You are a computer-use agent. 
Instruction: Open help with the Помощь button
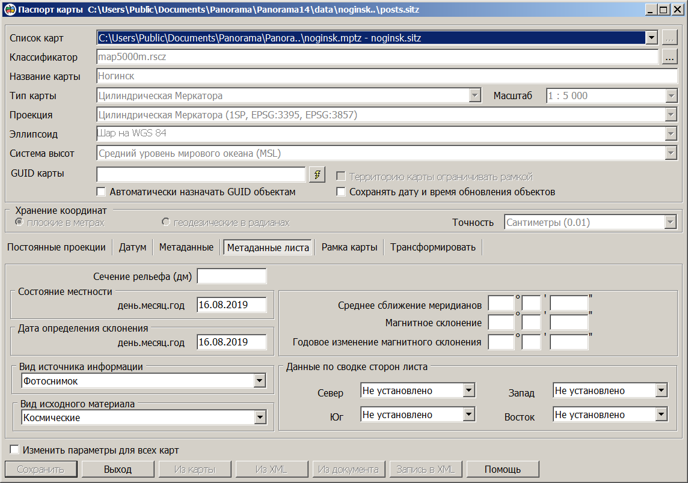pyautogui.click(x=503, y=469)
